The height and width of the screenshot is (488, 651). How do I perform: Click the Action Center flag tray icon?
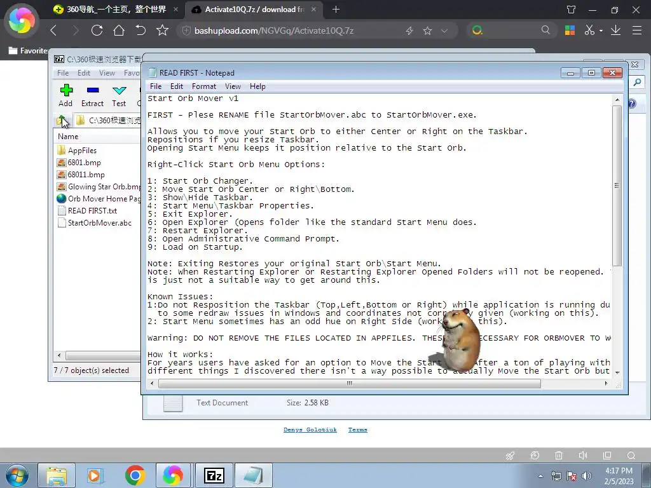tap(572, 476)
